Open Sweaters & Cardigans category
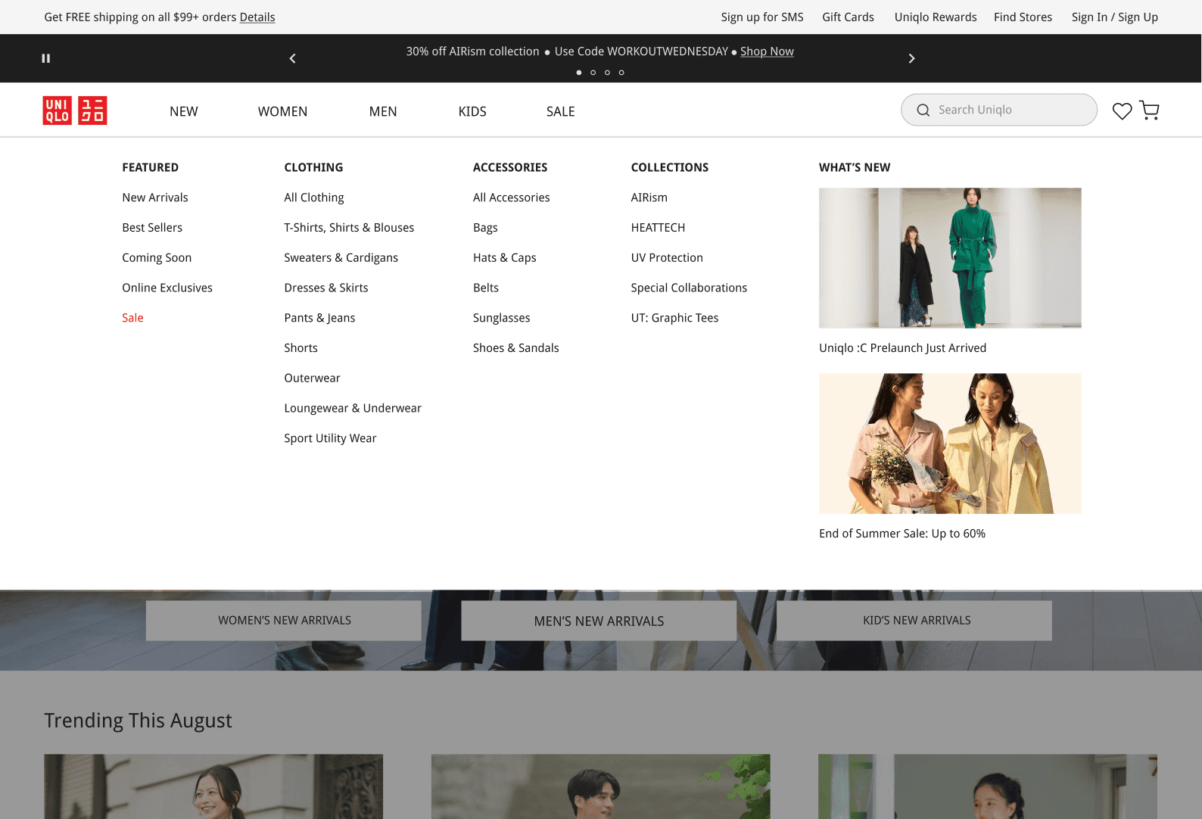 coord(341,258)
